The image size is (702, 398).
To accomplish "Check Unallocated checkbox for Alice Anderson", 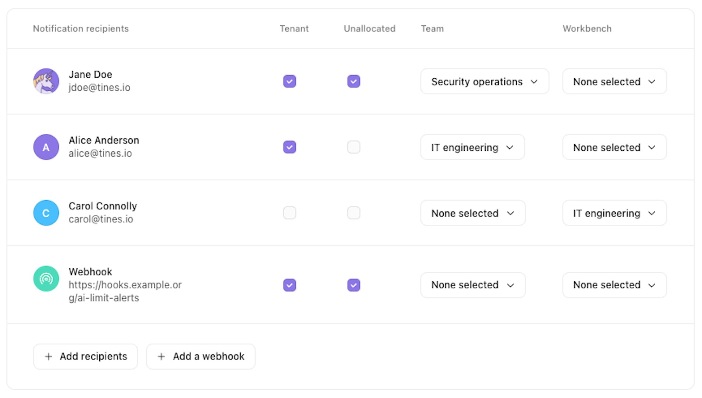I will coord(354,147).
